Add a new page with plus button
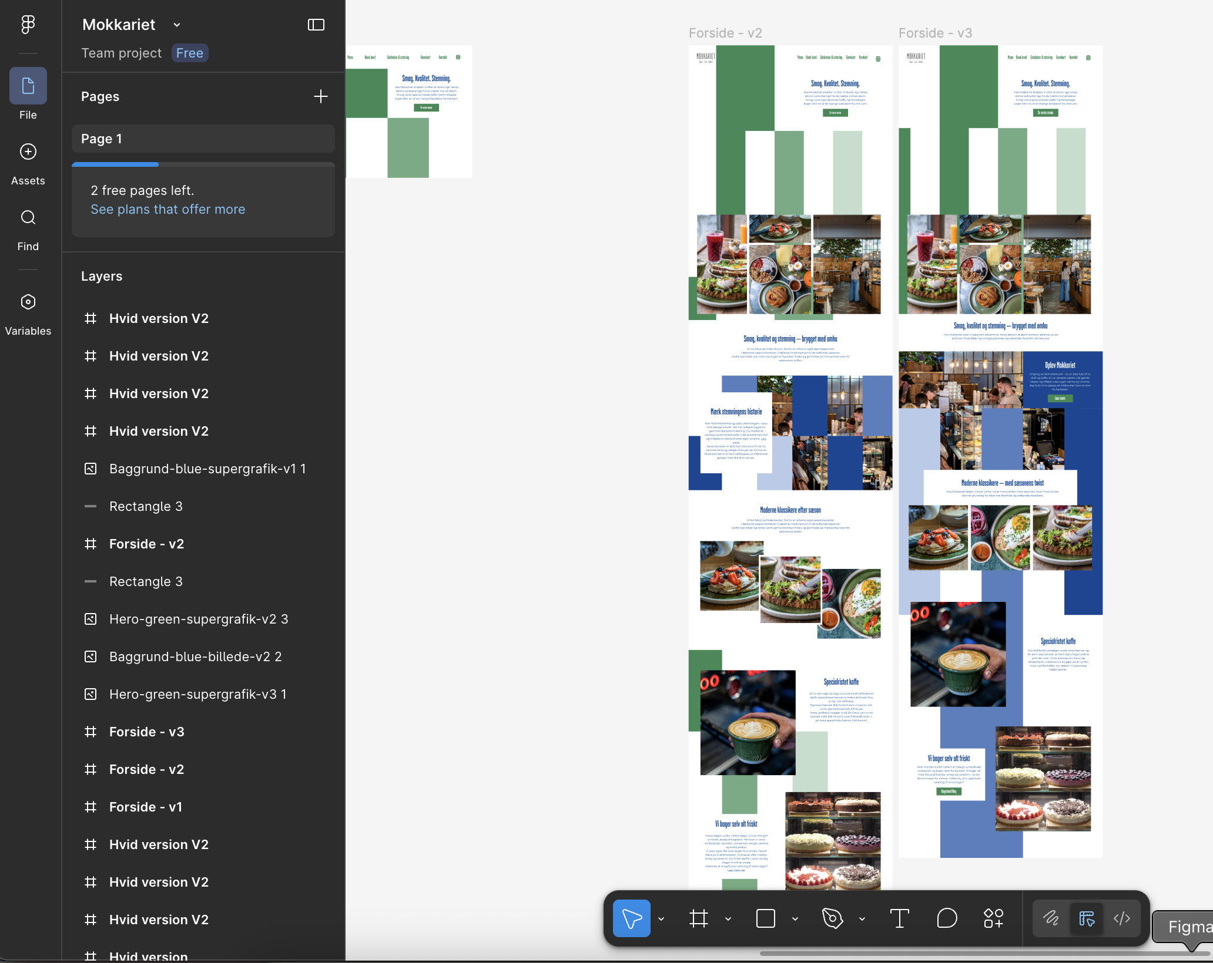The image size is (1213, 963). tap(321, 96)
